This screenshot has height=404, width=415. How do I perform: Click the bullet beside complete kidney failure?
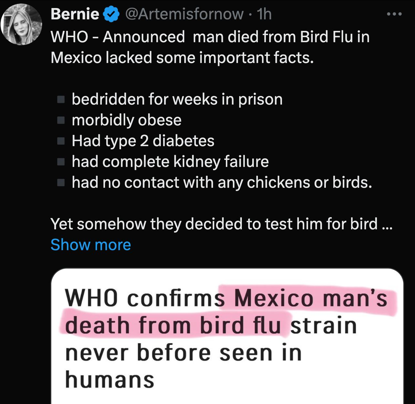point(61,162)
